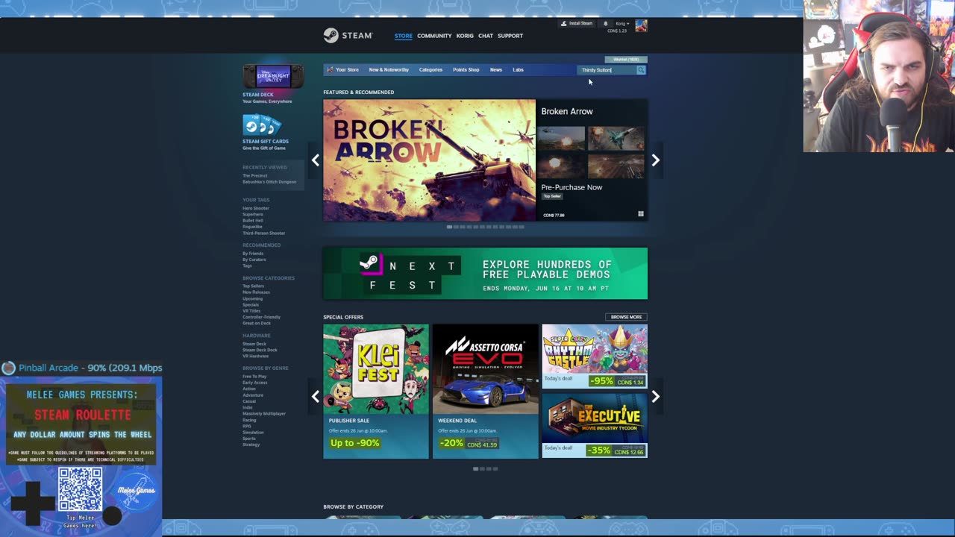955x537 pixels.
Task: Click the Browse More button
Action: point(626,317)
